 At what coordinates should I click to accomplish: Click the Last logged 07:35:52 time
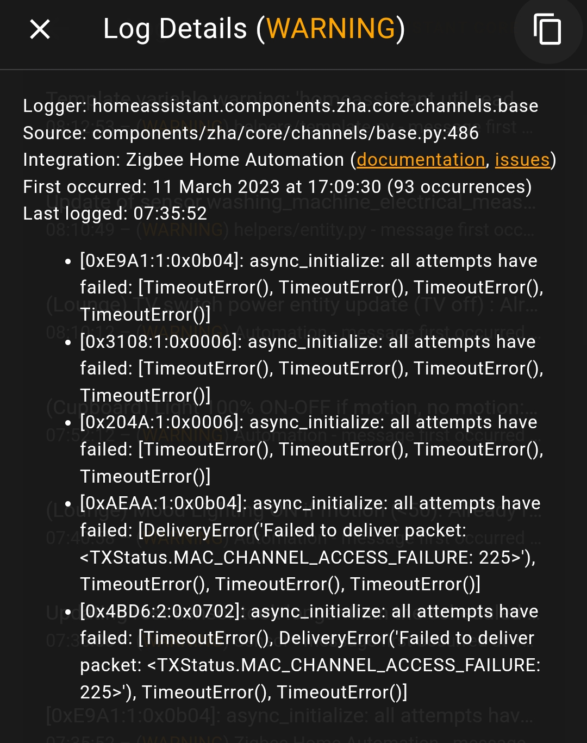point(169,213)
